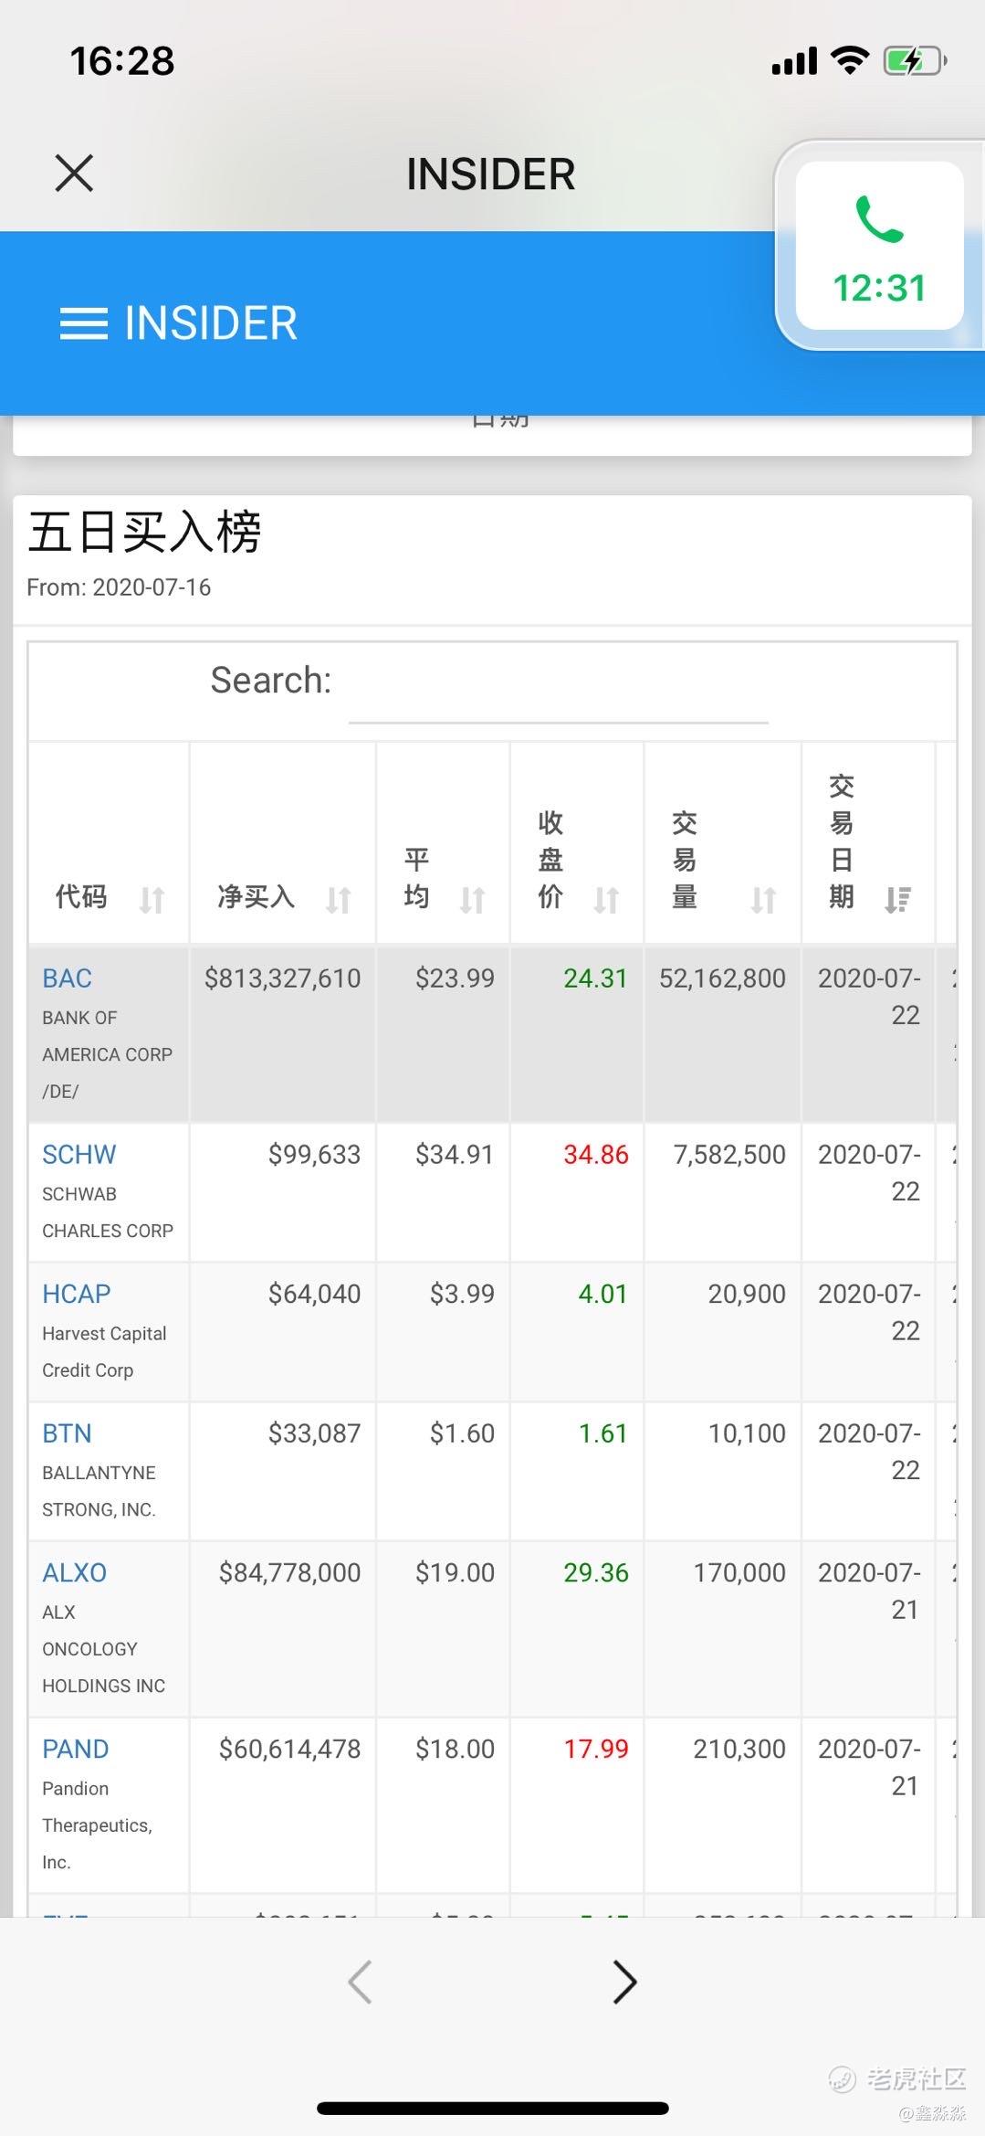Sort table by 代码 column arrows
985x2136 pixels.
[x=152, y=900]
